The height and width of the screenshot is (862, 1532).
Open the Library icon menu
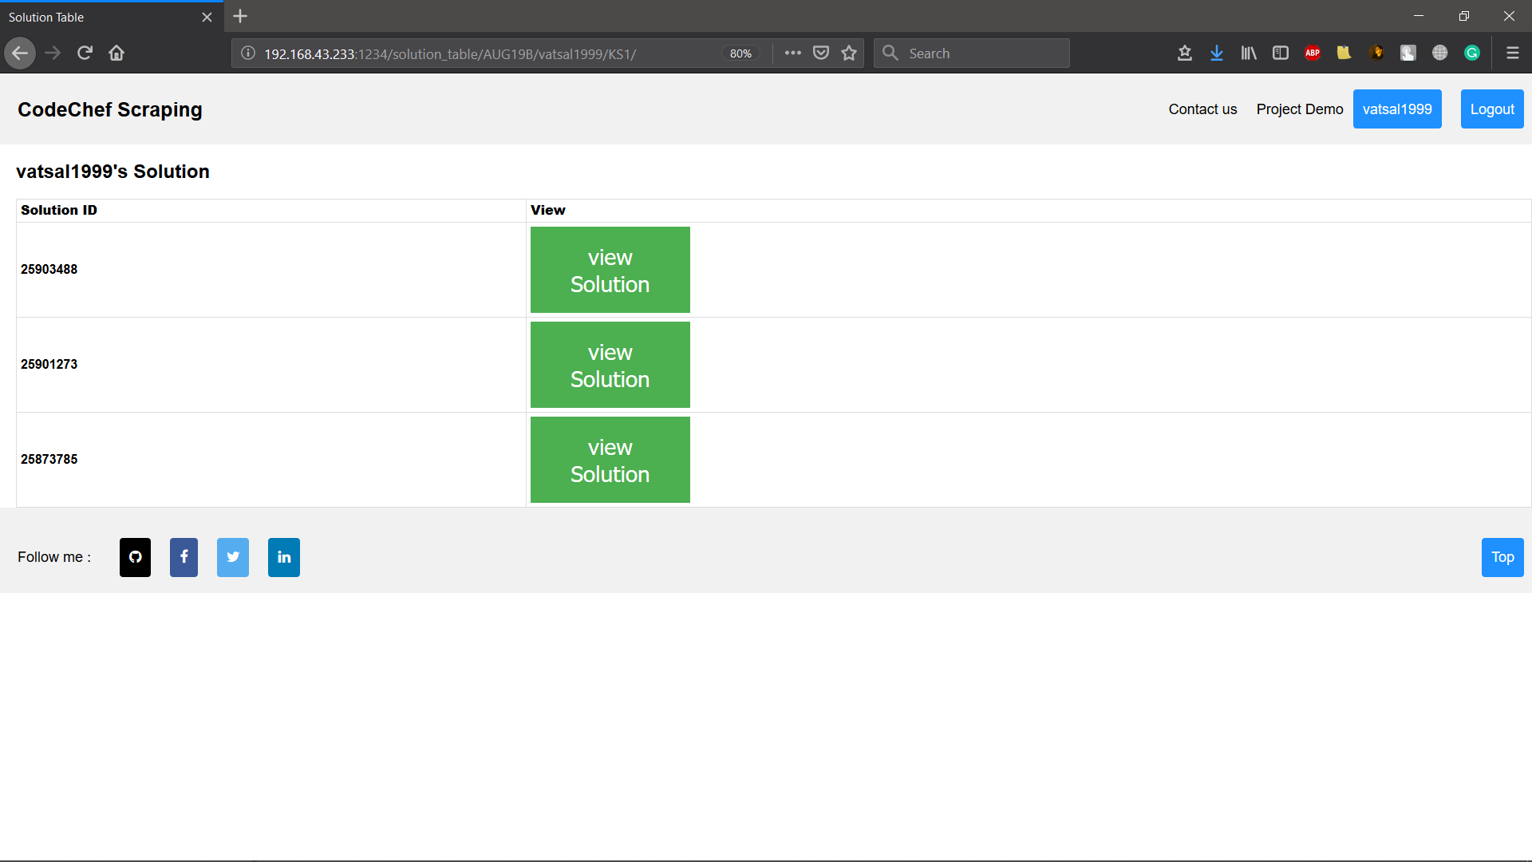click(1249, 53)
